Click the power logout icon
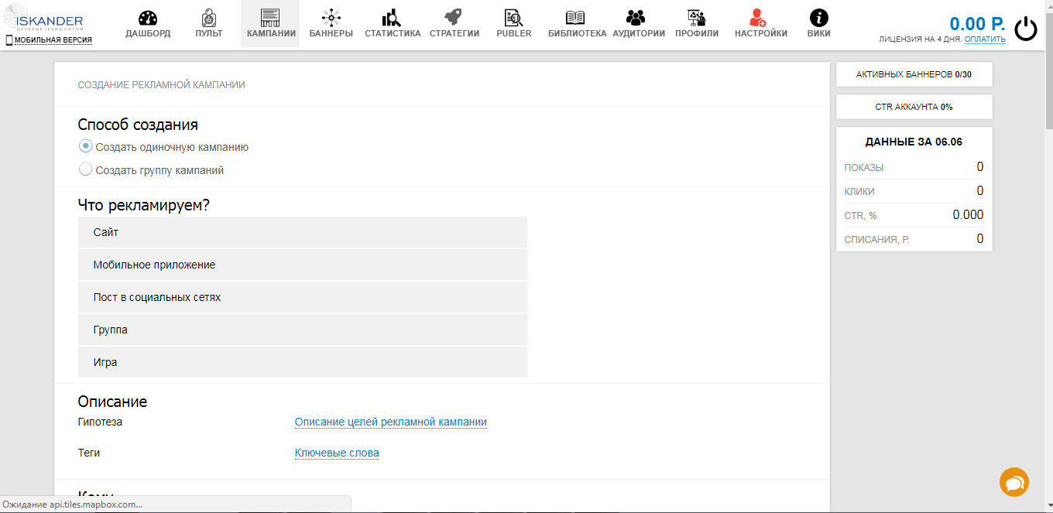Image resolution: width=1053 pixels, height=513 pixels. click(1026, 29)
